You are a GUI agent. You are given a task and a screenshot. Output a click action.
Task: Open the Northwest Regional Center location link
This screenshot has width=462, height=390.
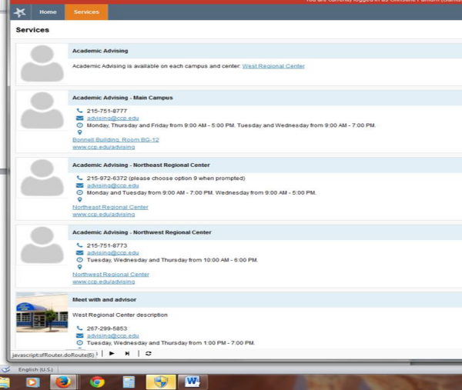[111, 275]
